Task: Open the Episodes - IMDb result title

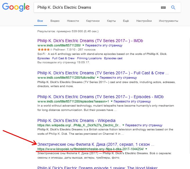Action: (100, 97)
